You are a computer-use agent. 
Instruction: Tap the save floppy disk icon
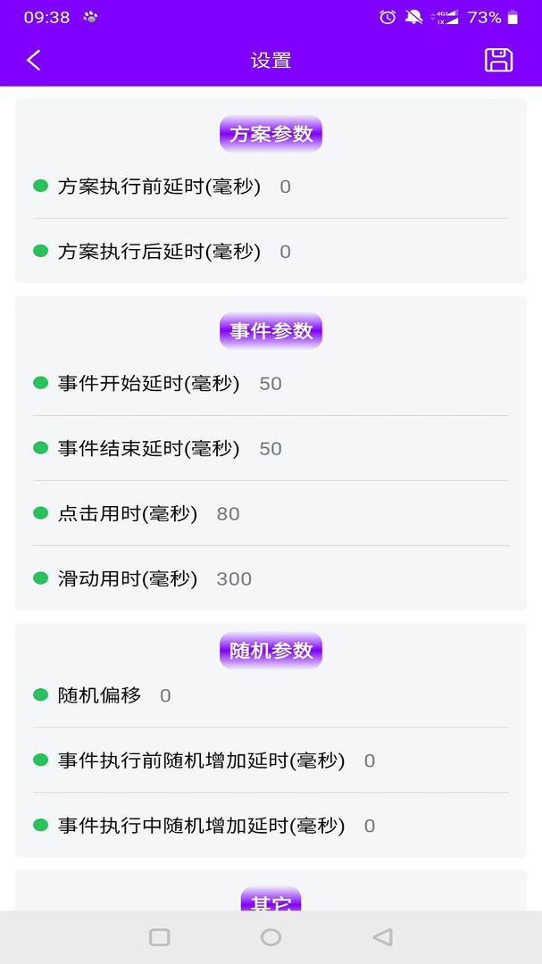pos(498,60)
